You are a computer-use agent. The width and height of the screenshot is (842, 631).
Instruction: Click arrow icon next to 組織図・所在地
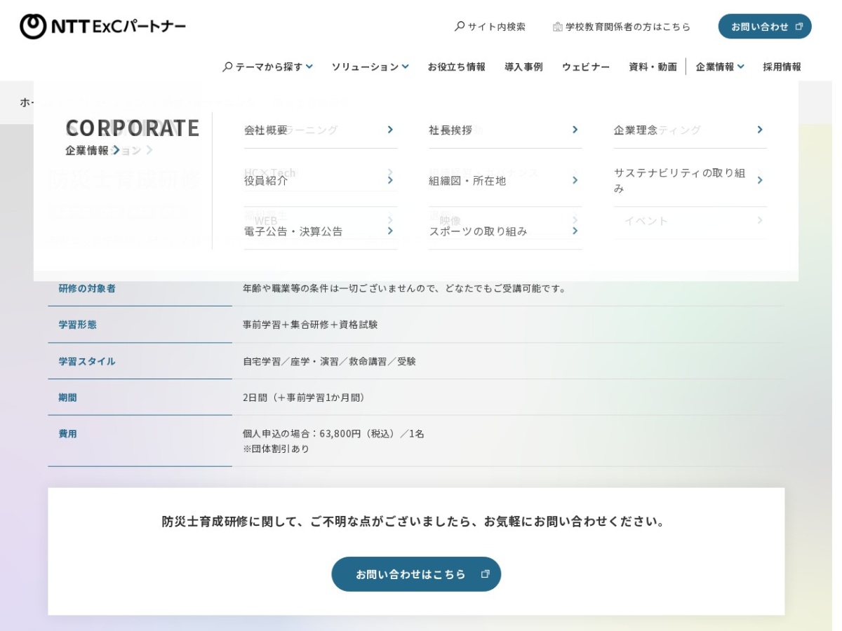click(x=575, y=180)
